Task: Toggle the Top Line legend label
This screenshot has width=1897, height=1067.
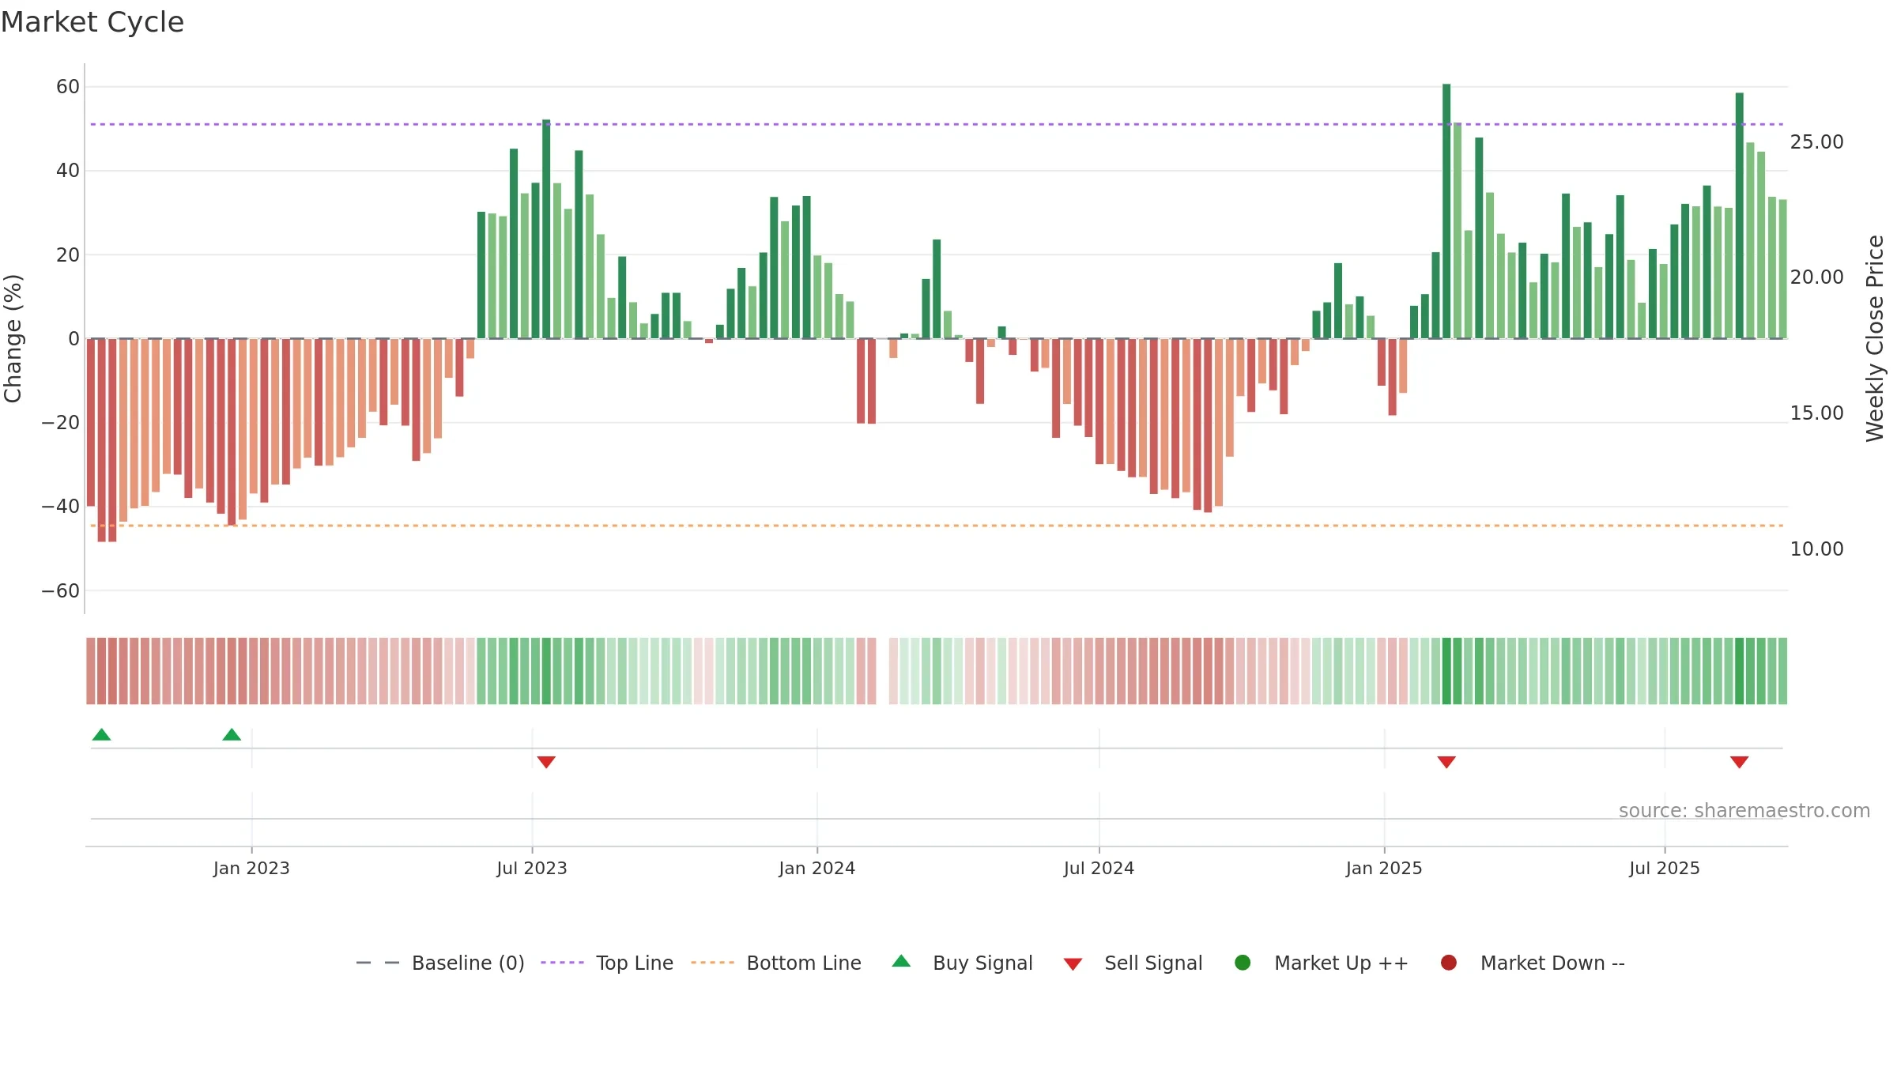Action: pyautogui.click(x=635, y=963)
